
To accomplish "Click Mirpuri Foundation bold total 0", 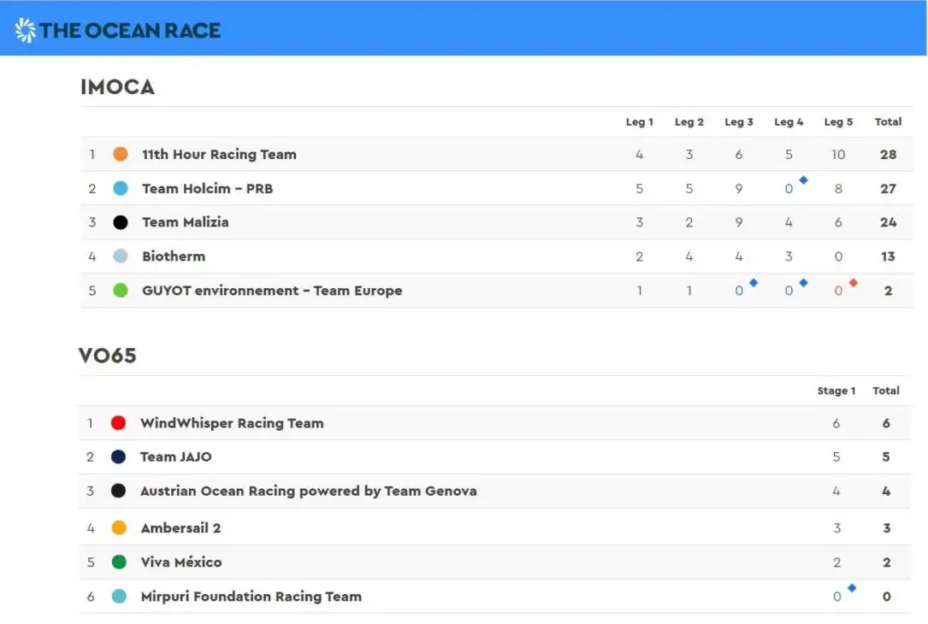I will pos(886,596).
